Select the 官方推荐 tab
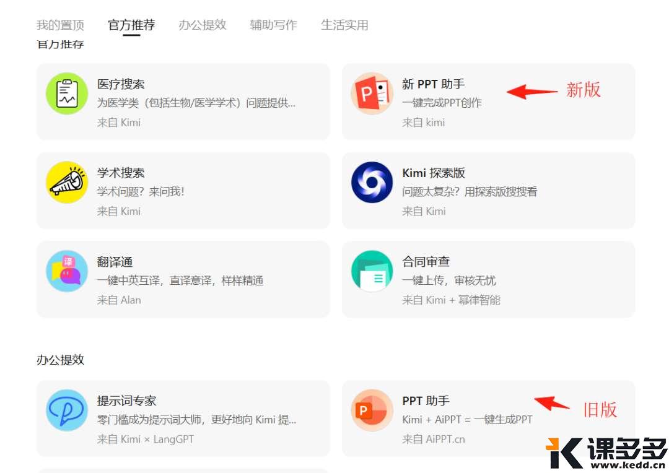Image resolution: width=669 pixels, height=473 pixels. coord(131,25)
